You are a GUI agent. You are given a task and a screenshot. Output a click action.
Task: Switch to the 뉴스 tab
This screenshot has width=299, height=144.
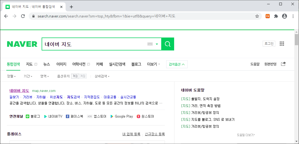pos(47,64)
